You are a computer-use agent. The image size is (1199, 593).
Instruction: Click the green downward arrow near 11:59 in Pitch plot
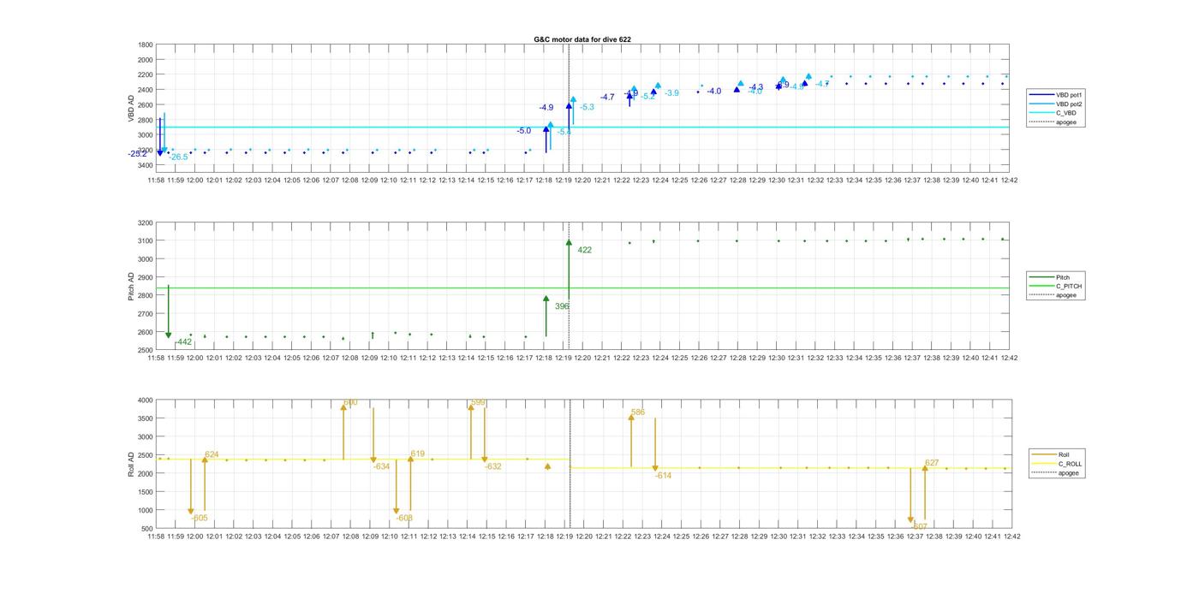(168, 311)
